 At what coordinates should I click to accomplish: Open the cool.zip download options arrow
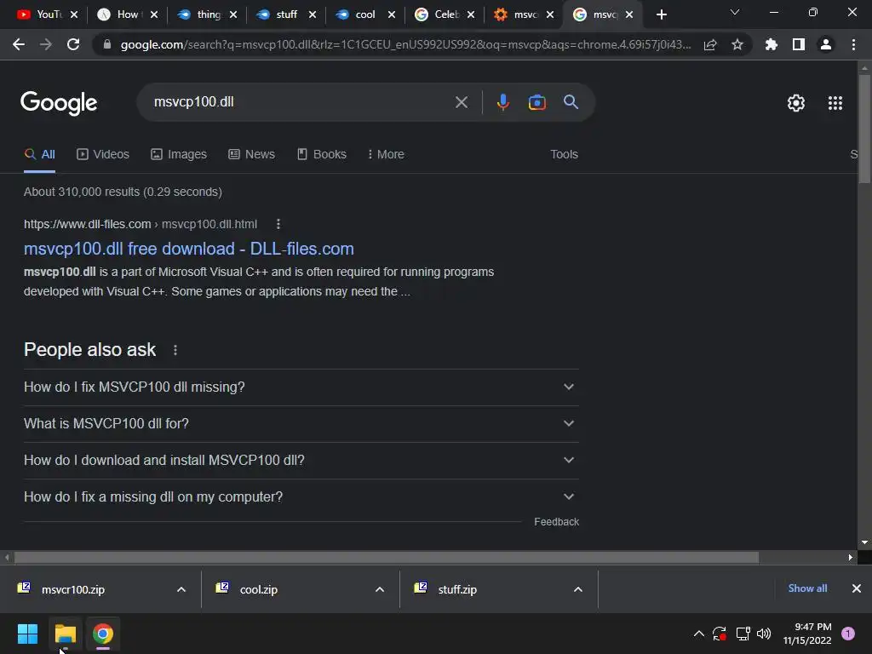pyautogui.click(x=380, y=589)
